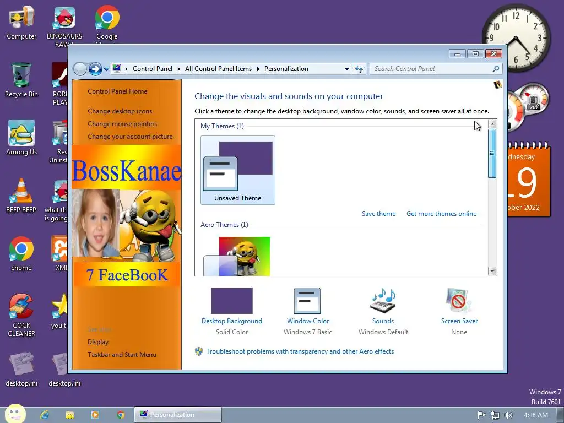Click the volume speaker tray icon
The width and height of the screenshot is (564, 423).
[508, 415]
